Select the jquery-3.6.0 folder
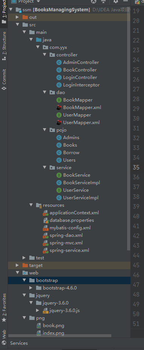 pos(55,303)
